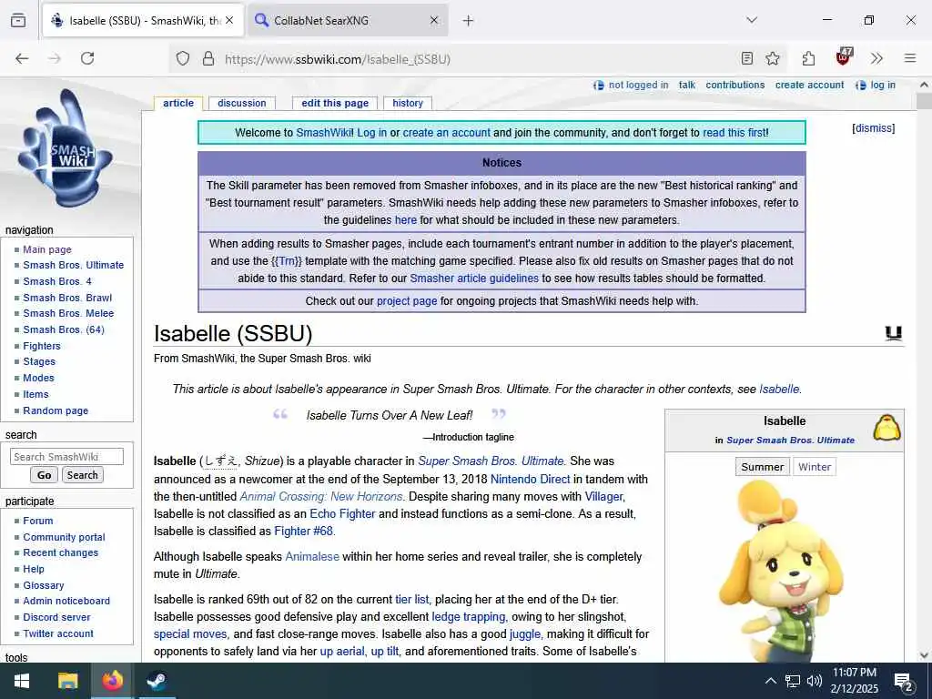Viewport: 932px width, 699px height.
Task: Open a new tab with plus button
Action: tap(469, 21)
